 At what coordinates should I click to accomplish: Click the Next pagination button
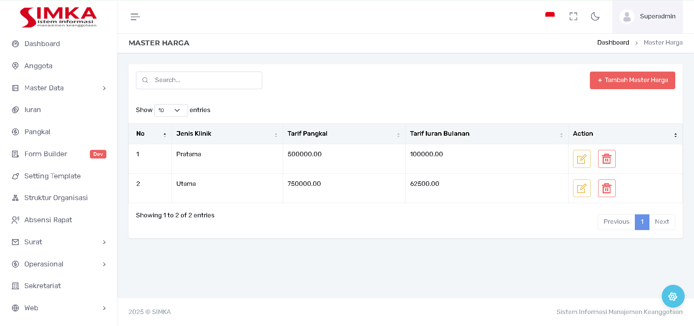click(x=661, y=222)
